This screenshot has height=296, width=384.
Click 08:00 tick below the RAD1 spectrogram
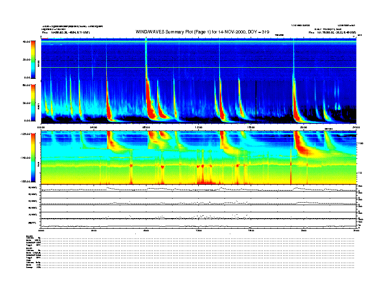coord(146,127)
